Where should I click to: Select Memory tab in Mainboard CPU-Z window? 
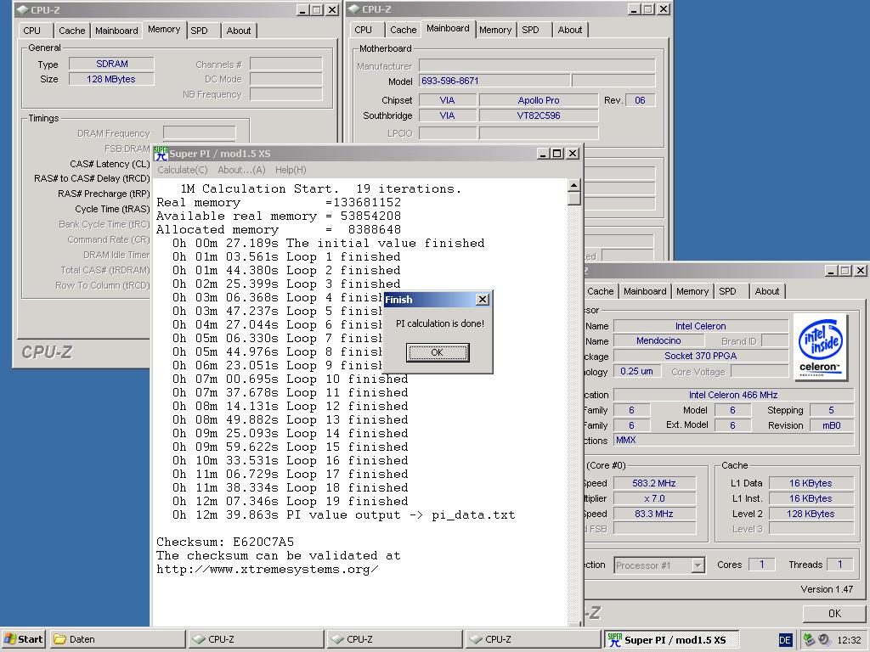point(495,30)
